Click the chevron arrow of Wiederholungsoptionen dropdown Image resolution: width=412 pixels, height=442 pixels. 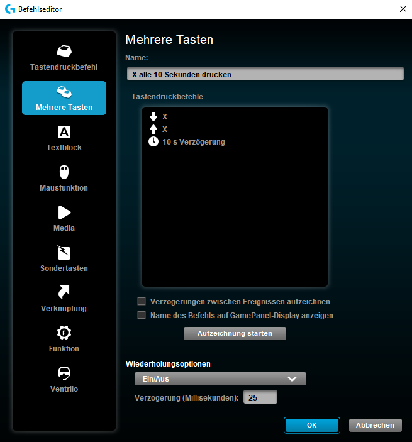click(292, 379)
